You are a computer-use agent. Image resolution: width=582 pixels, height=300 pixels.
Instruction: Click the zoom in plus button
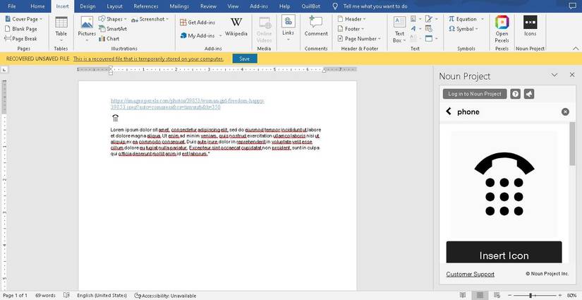tap(562, 296)
